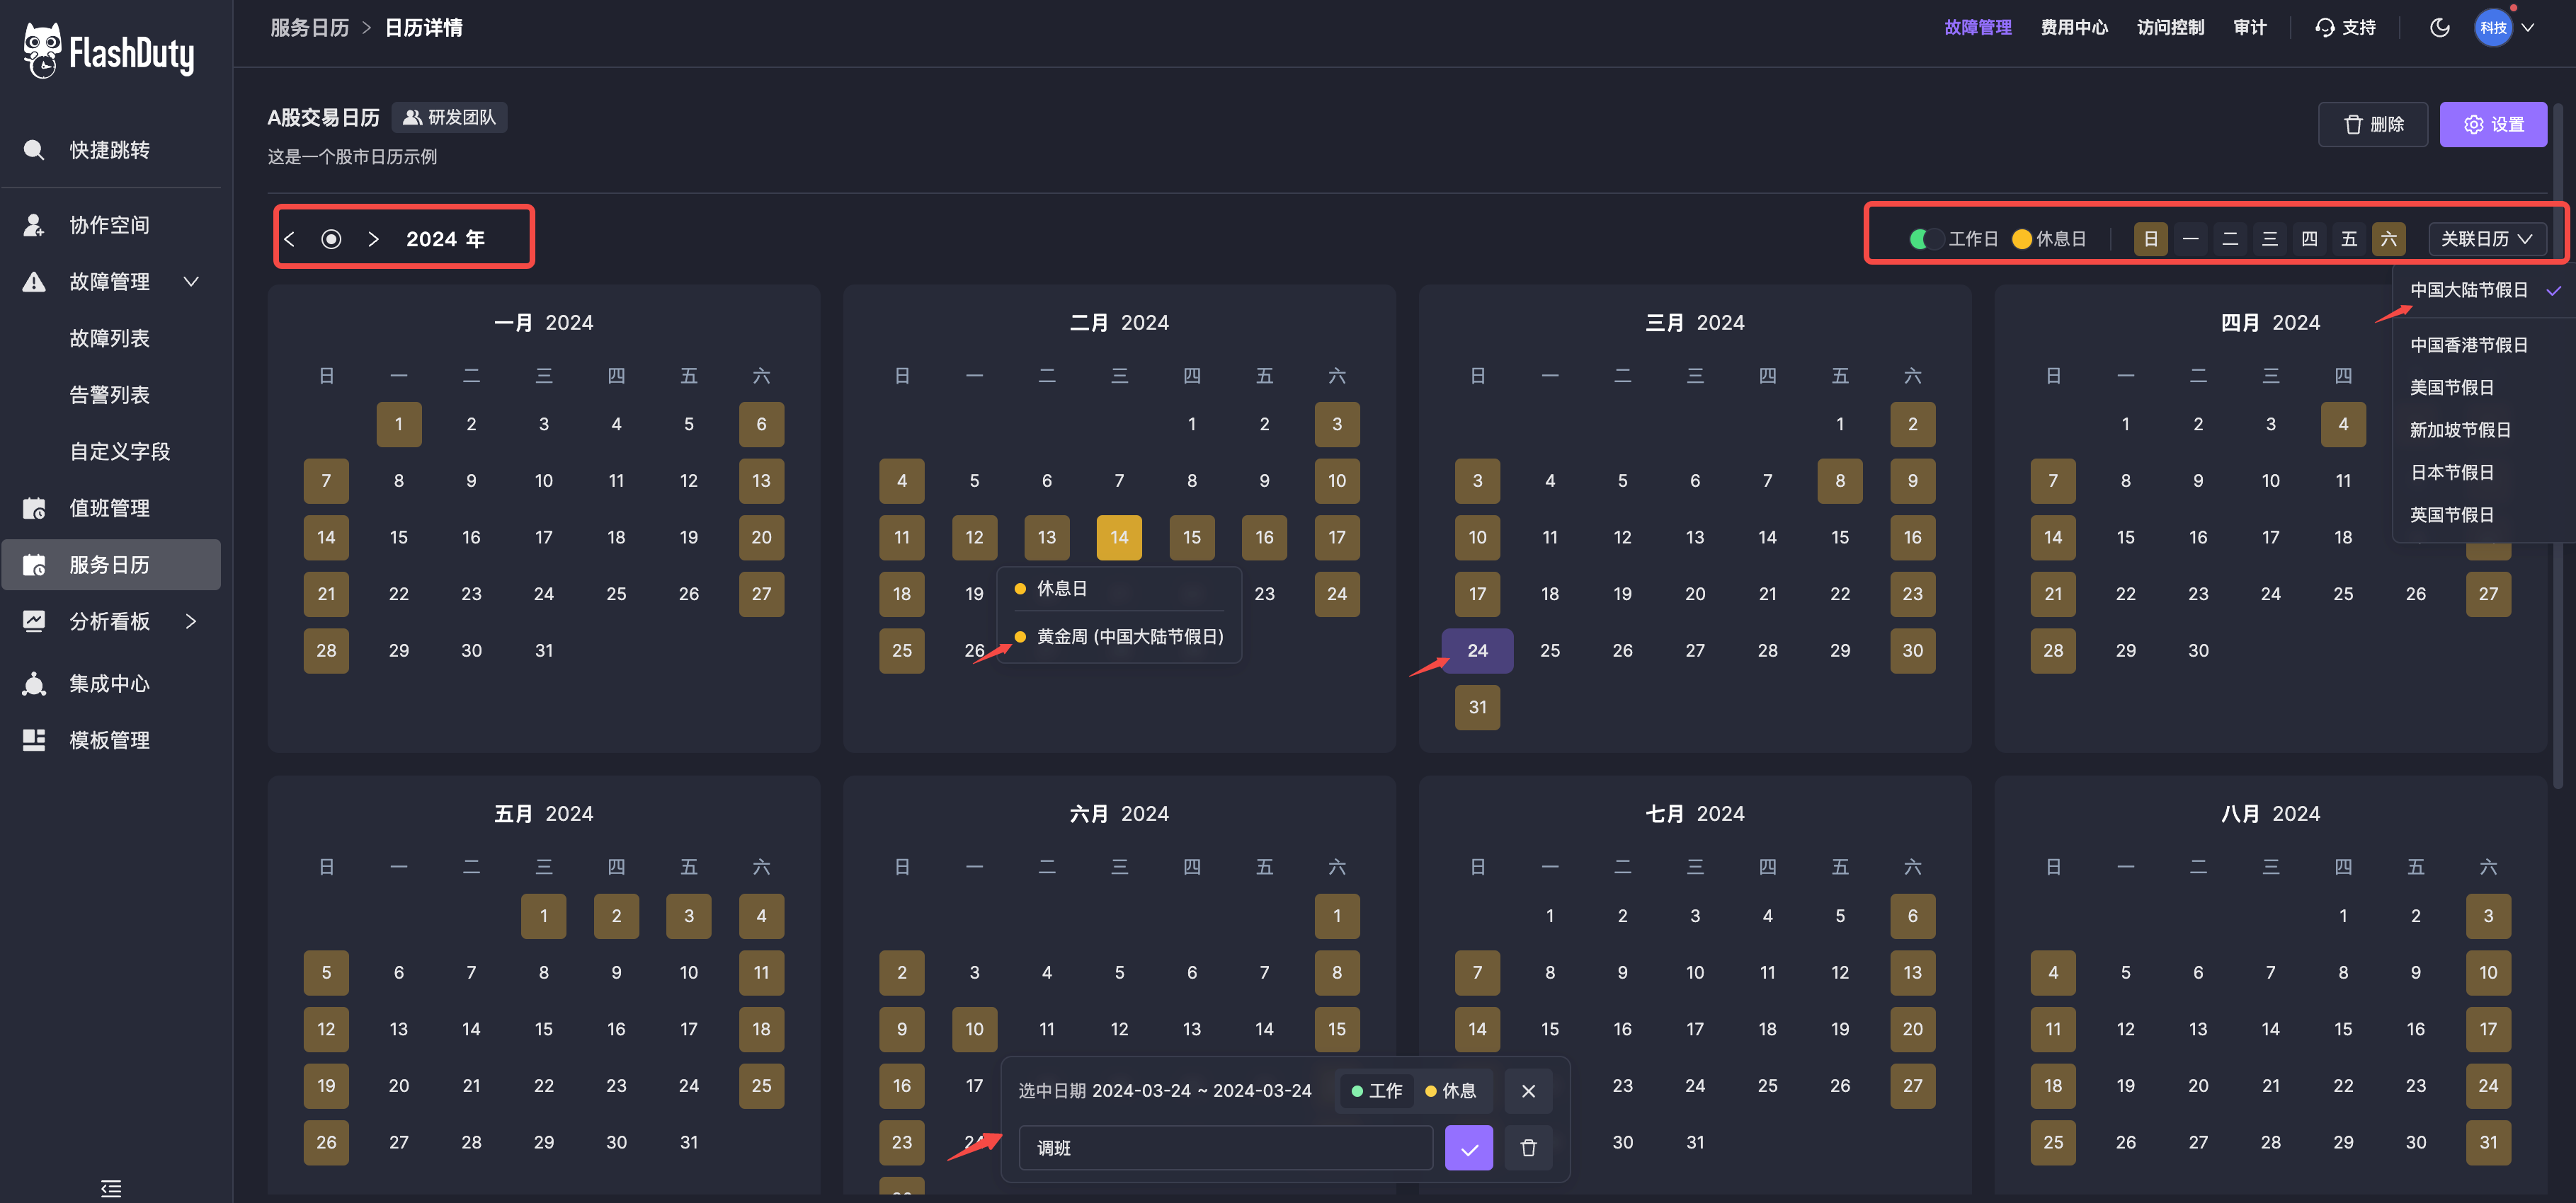The width and height of the screenshot is (2576, 1203).
Task: Click the 休息日 yellow legend dot
Action: [2022, 238]
